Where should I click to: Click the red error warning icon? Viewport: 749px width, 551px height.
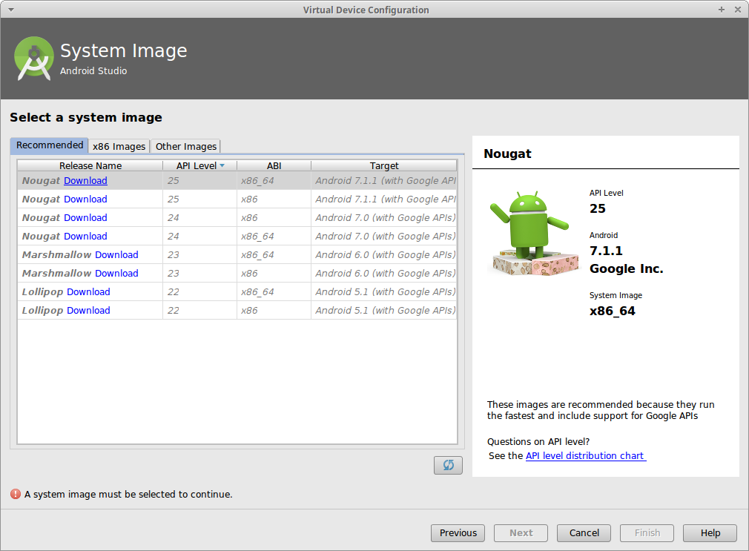pyautogui.click(x=16, y=494)
